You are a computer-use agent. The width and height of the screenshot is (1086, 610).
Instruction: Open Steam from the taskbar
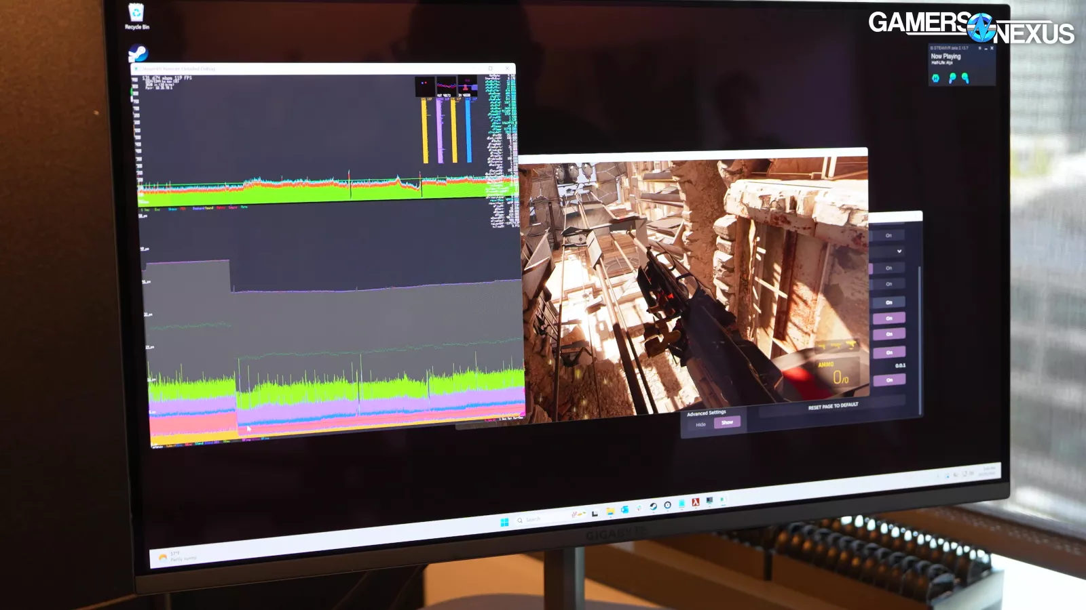[x=653, y=506]
